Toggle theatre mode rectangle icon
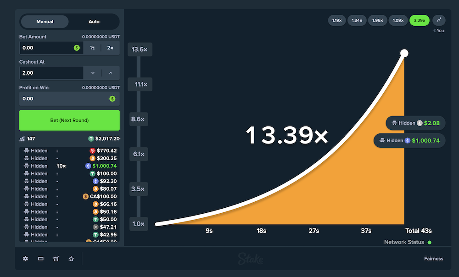459x277 pixels. click(40, 259)
